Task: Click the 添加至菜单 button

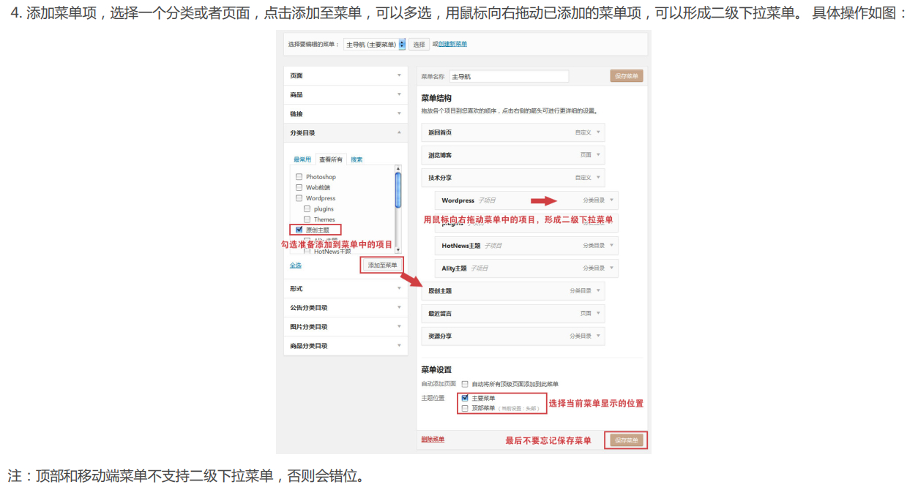Action: (382, 265)
